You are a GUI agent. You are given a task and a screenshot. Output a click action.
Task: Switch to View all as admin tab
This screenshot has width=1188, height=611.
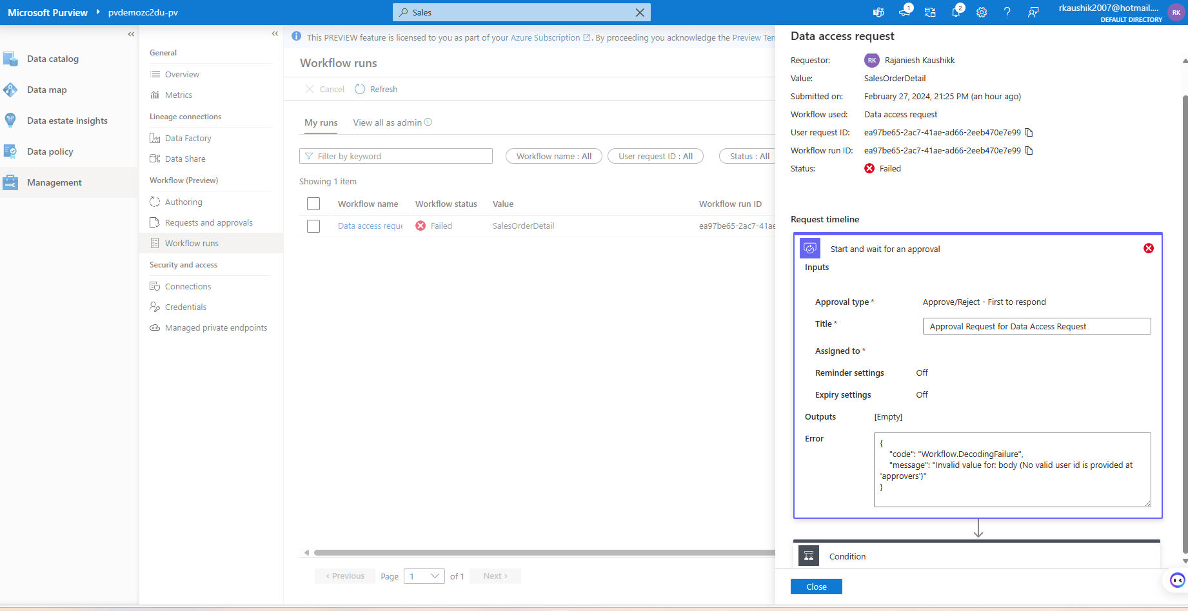tap(388, 122)
